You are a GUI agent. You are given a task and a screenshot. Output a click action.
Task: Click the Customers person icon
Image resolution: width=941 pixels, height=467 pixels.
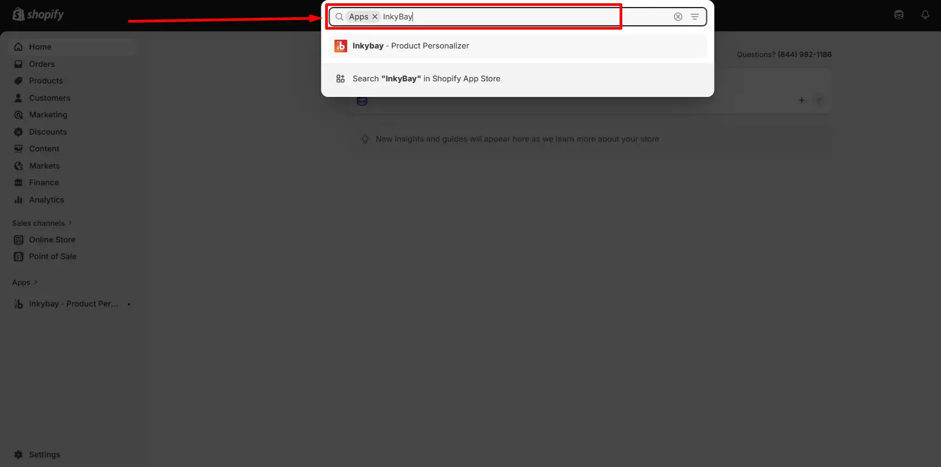[18, 98]
